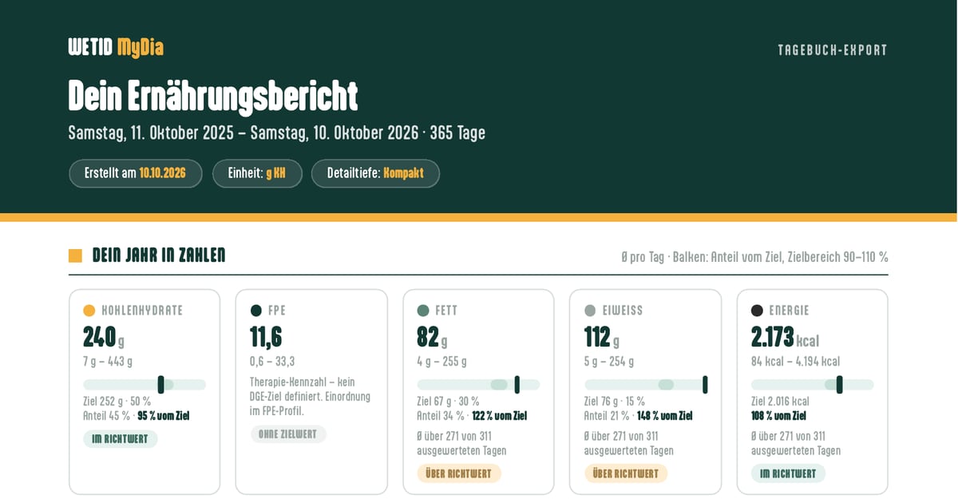
Task: Click '122 % vom Ziel' text
Action: click(x=500, y=416)
